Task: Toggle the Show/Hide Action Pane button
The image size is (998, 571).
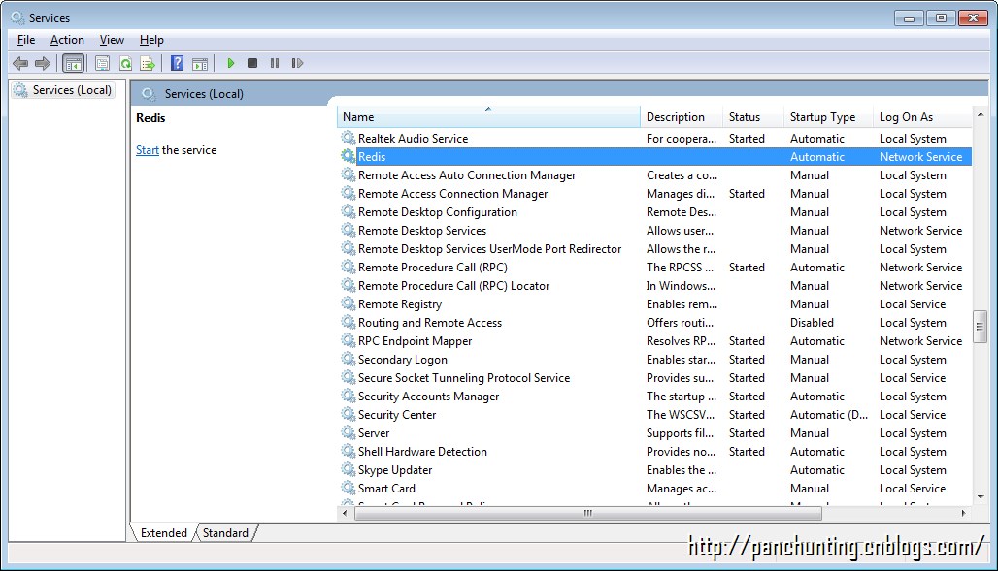Action: point(200,63)
